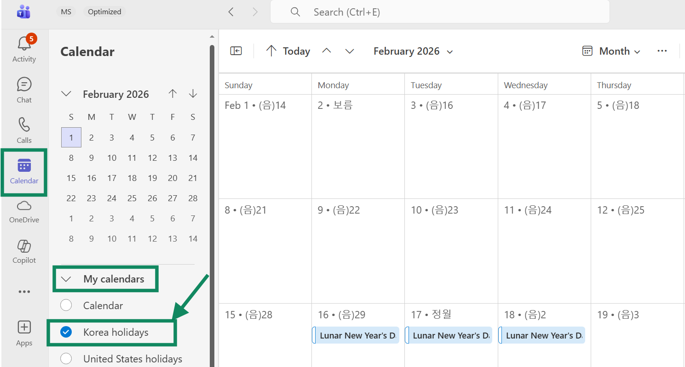Select day 17 in the mini calendar
Viewport: 685px width, 367px height.
click(x=112, y=178)
